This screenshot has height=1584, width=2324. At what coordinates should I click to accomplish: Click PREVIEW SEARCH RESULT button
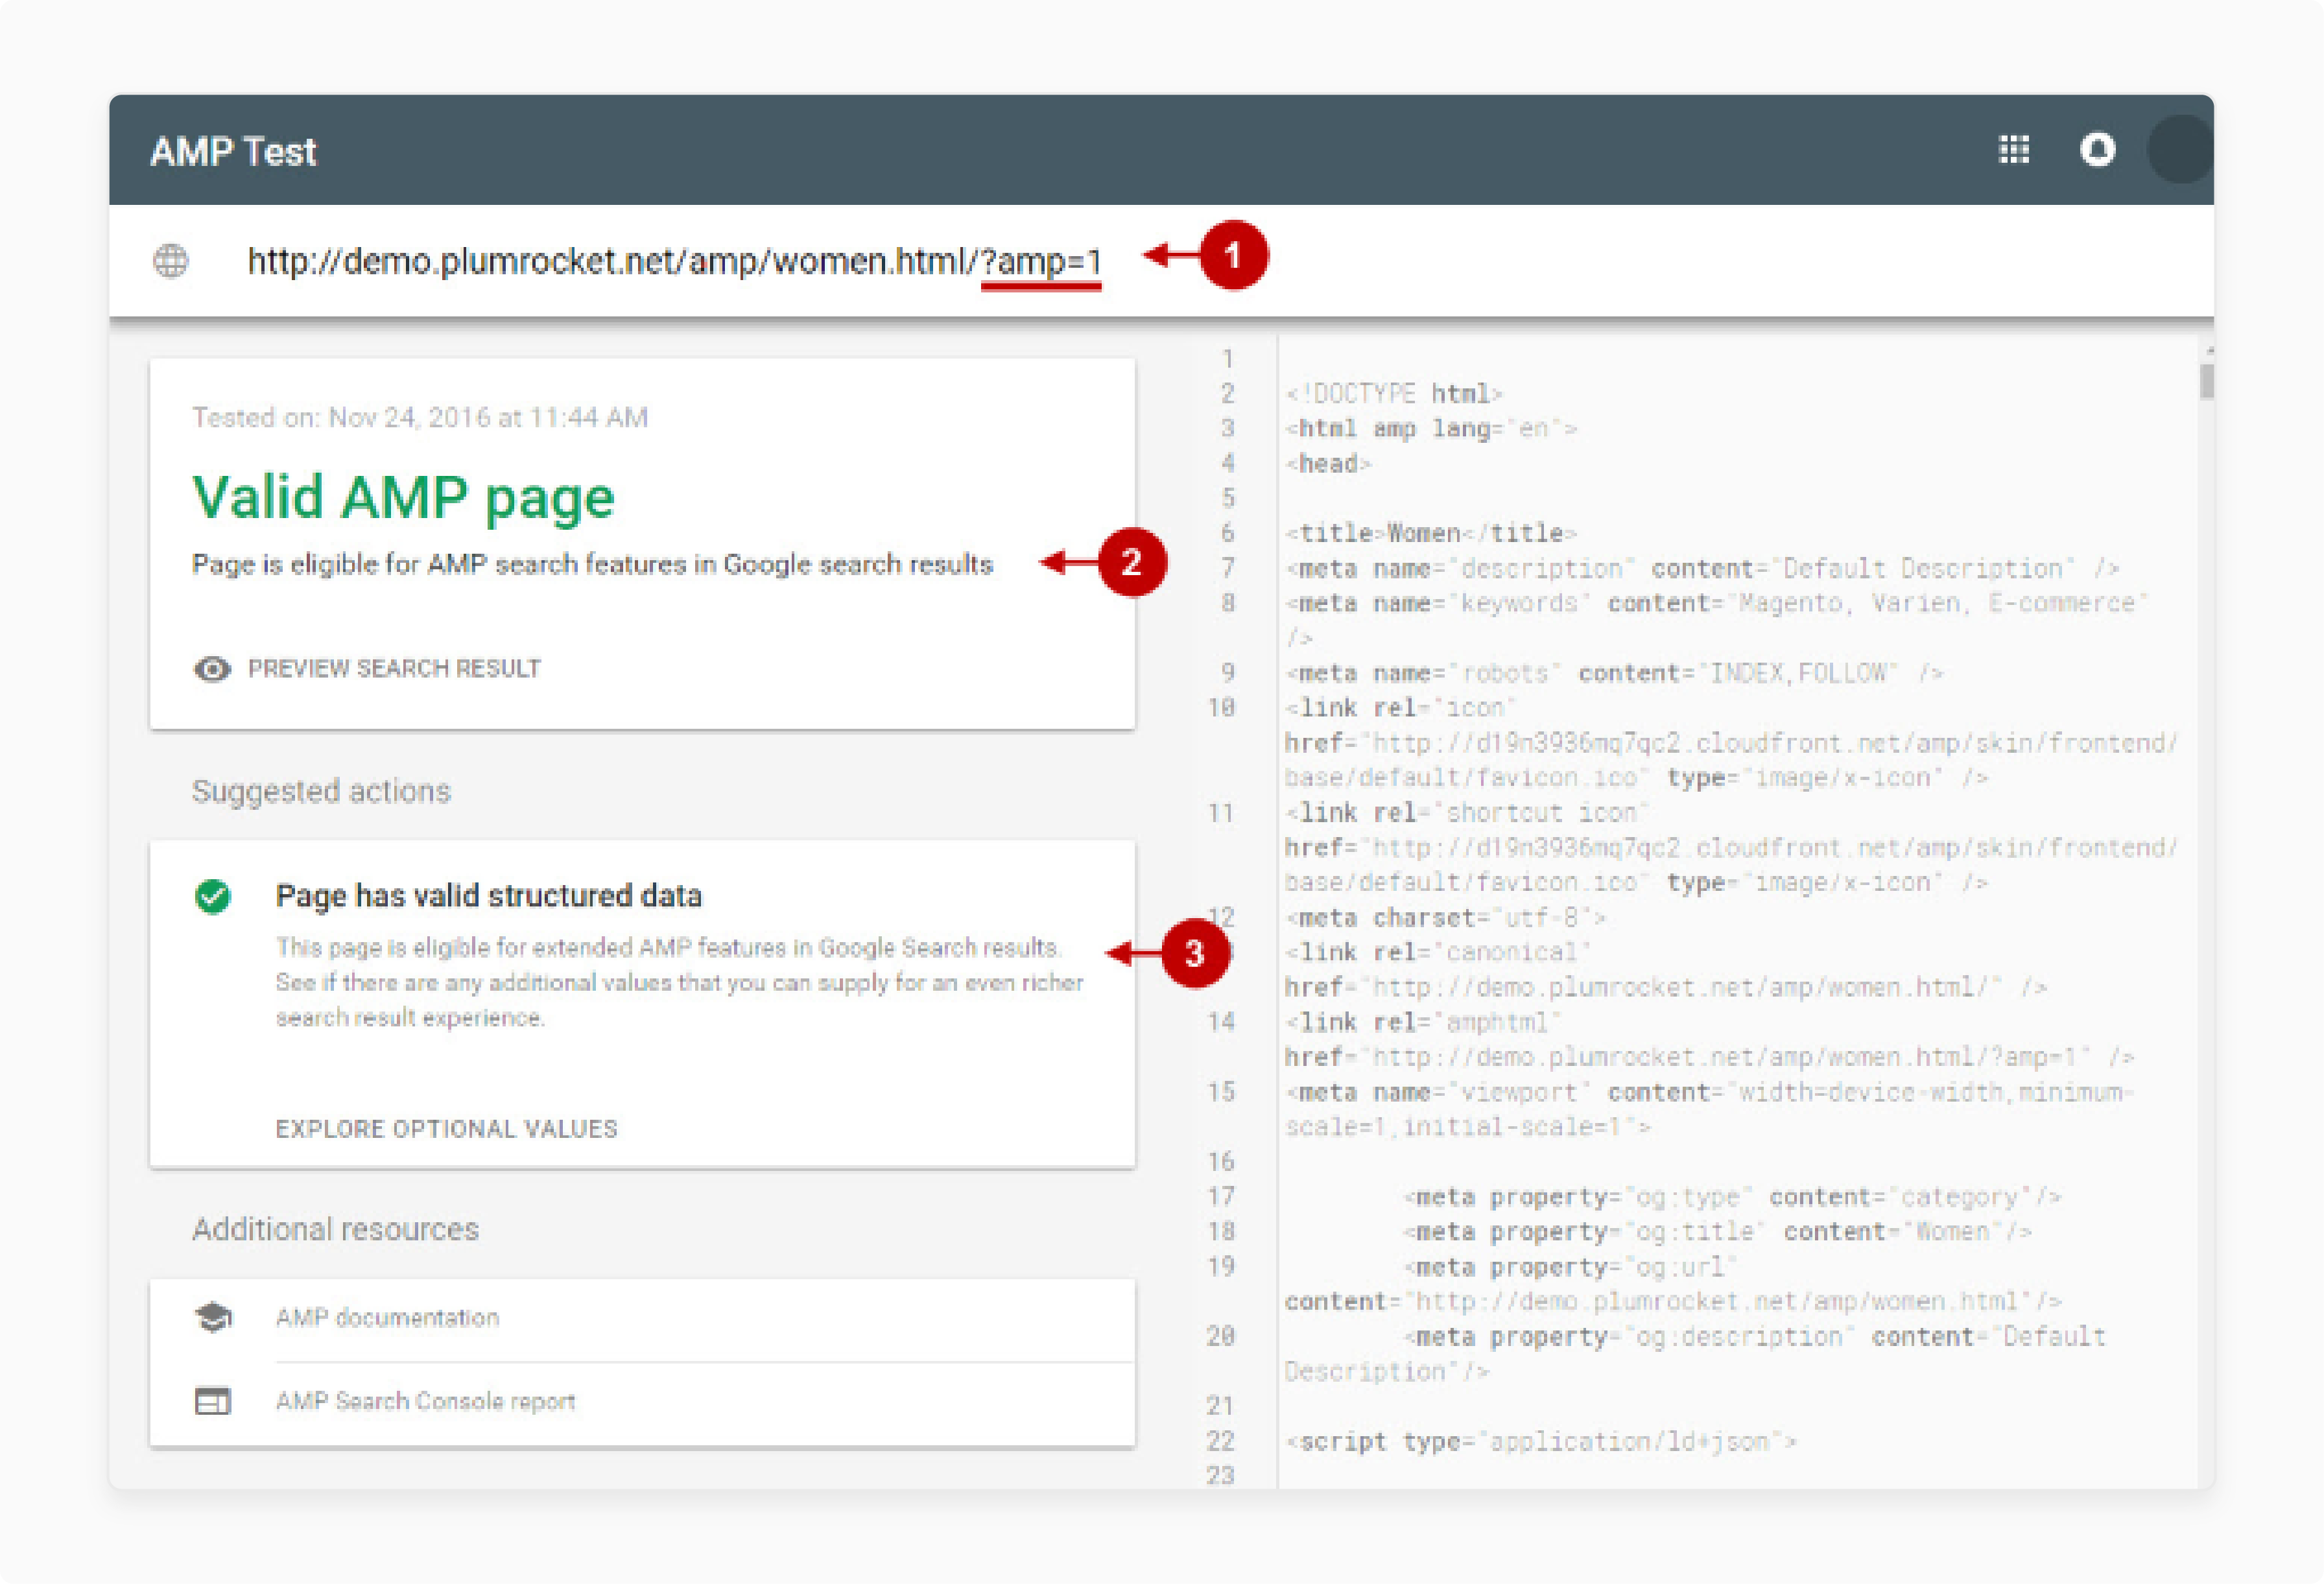click(394, 668)
